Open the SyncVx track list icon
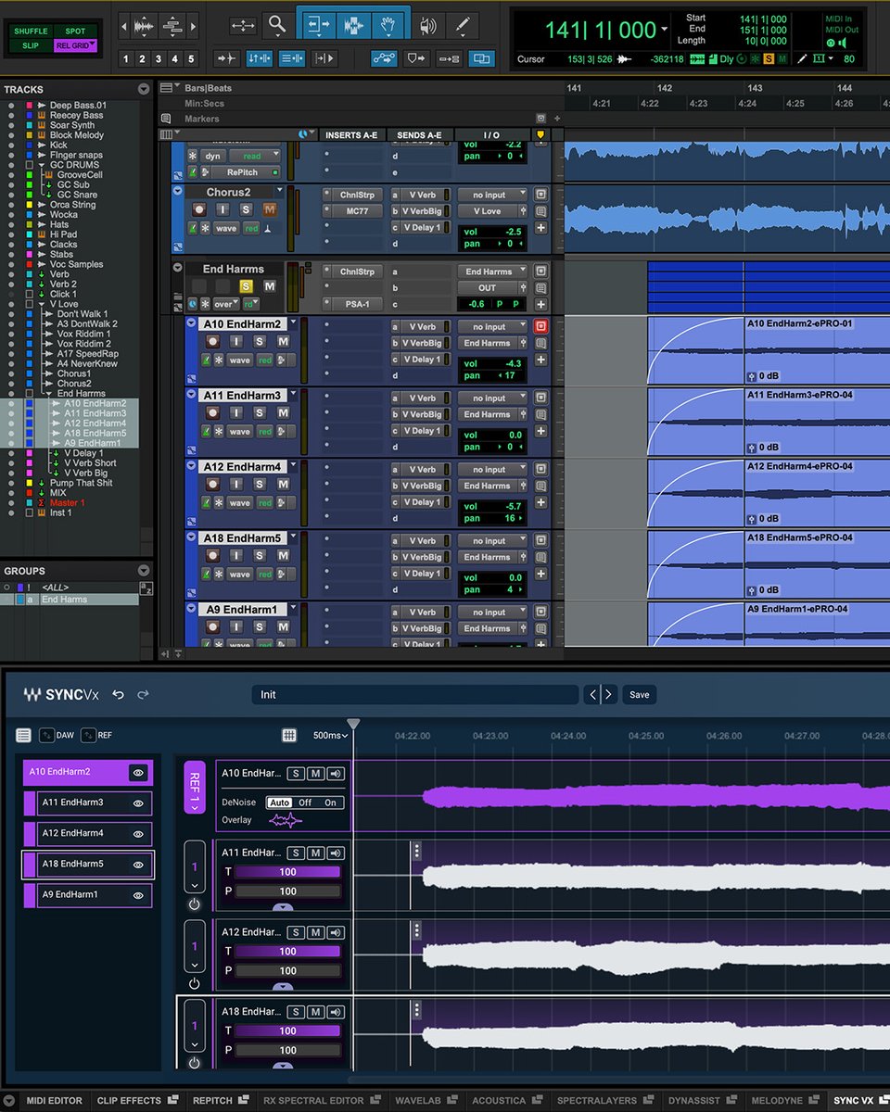The width and height of the screenshot is (890, 1112). (x=23, y=735)
